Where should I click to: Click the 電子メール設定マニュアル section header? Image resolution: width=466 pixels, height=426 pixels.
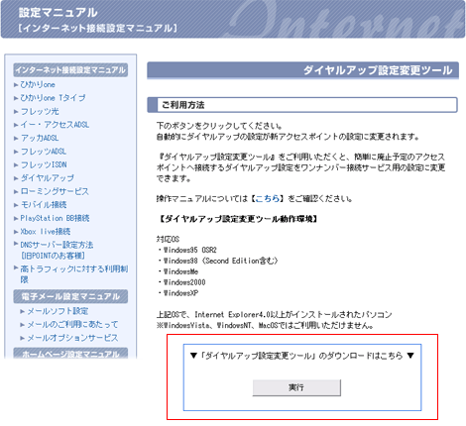70,296
